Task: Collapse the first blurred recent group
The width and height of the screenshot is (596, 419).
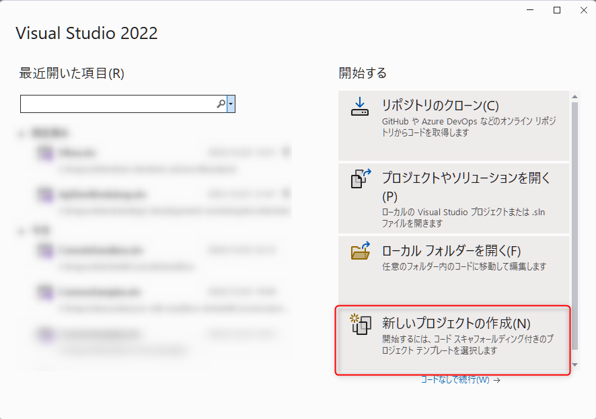Action: coord(22,133)
